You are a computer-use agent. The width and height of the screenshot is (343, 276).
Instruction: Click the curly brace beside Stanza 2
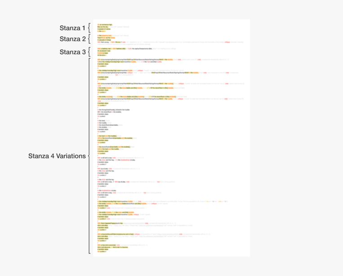tap(89, 39)
